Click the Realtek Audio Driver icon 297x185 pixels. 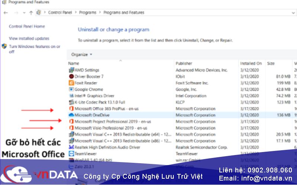click(71, 147)
